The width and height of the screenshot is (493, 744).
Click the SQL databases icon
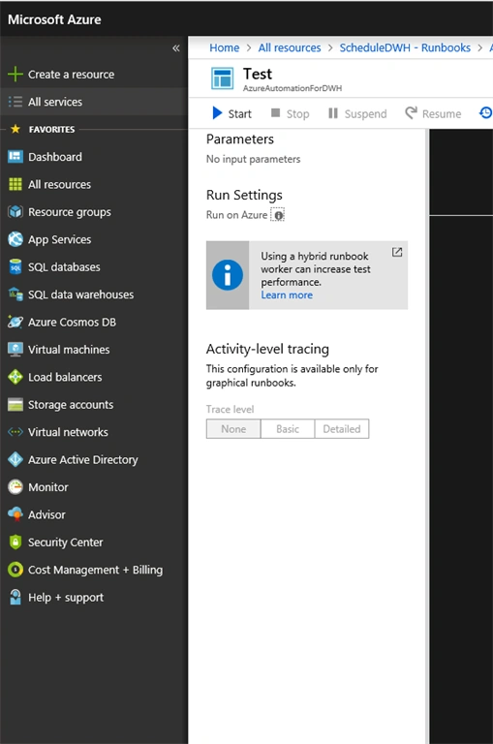(x=15, y=266)
